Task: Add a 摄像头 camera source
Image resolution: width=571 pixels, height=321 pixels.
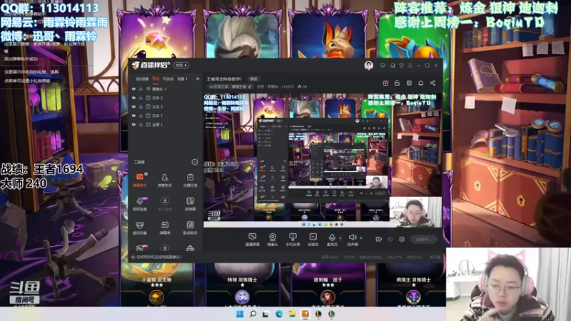Action: tap(273, 240)
